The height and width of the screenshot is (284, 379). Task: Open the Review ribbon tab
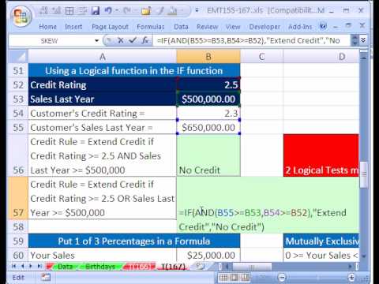207,27
